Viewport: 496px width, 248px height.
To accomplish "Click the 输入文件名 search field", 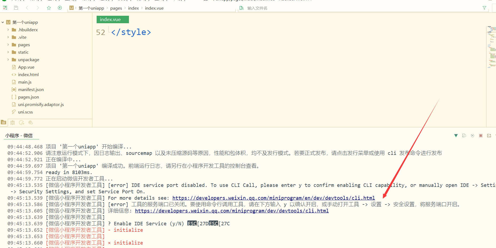I will (363, 8).
